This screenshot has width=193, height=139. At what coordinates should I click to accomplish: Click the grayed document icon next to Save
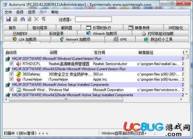coord(15,19)
